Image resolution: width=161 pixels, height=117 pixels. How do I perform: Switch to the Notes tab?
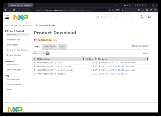[x=62, y=47]
